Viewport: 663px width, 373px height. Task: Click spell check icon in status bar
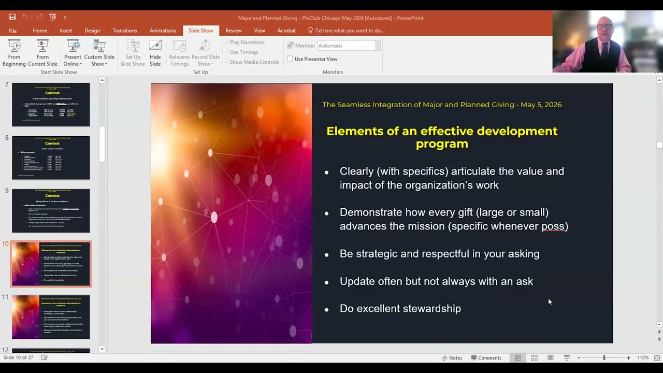click(x=45, y=357)
